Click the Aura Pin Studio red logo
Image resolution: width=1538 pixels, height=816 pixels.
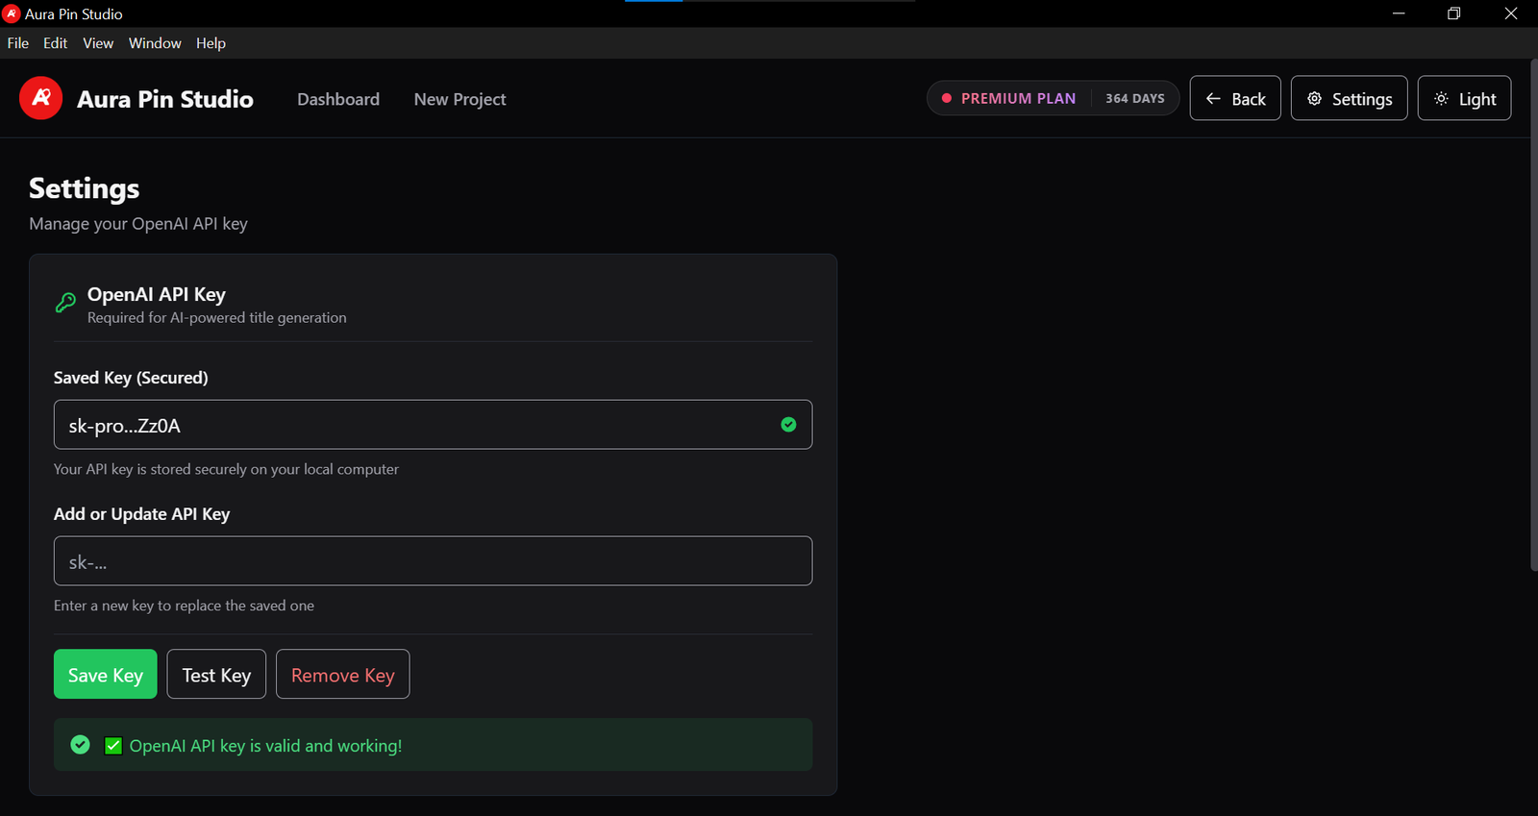(41, 98)
